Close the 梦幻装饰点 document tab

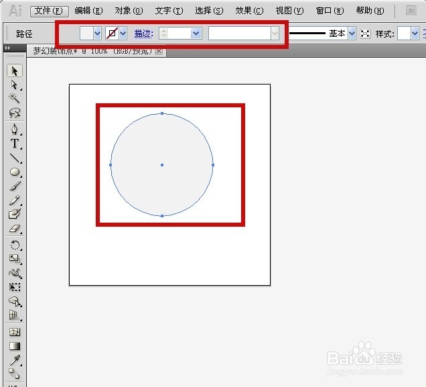pos(159,51)
